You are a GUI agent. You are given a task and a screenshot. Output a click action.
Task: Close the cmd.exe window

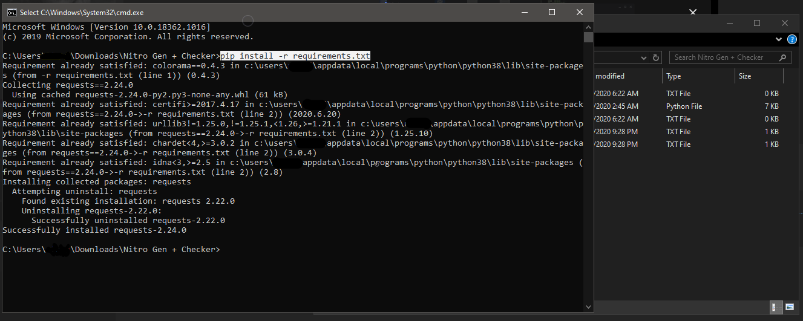[x=580, y=12]
